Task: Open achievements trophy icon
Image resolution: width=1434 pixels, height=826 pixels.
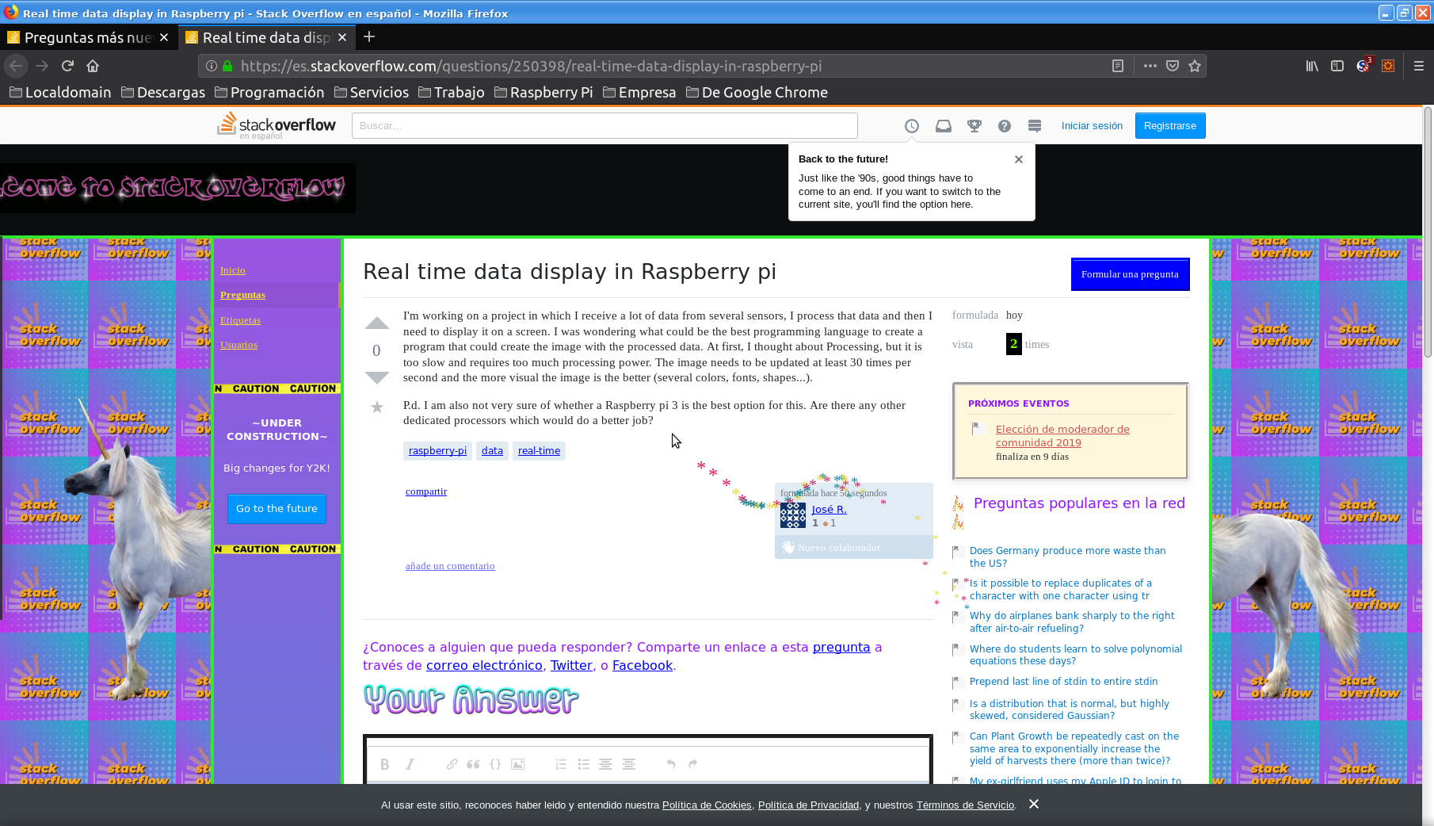Action: click(x=974, y=126)
